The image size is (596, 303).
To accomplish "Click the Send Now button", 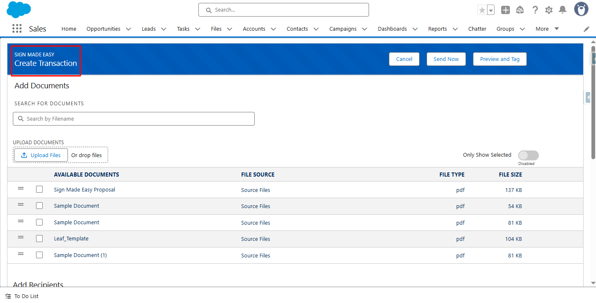I will (x=446, y=59).
